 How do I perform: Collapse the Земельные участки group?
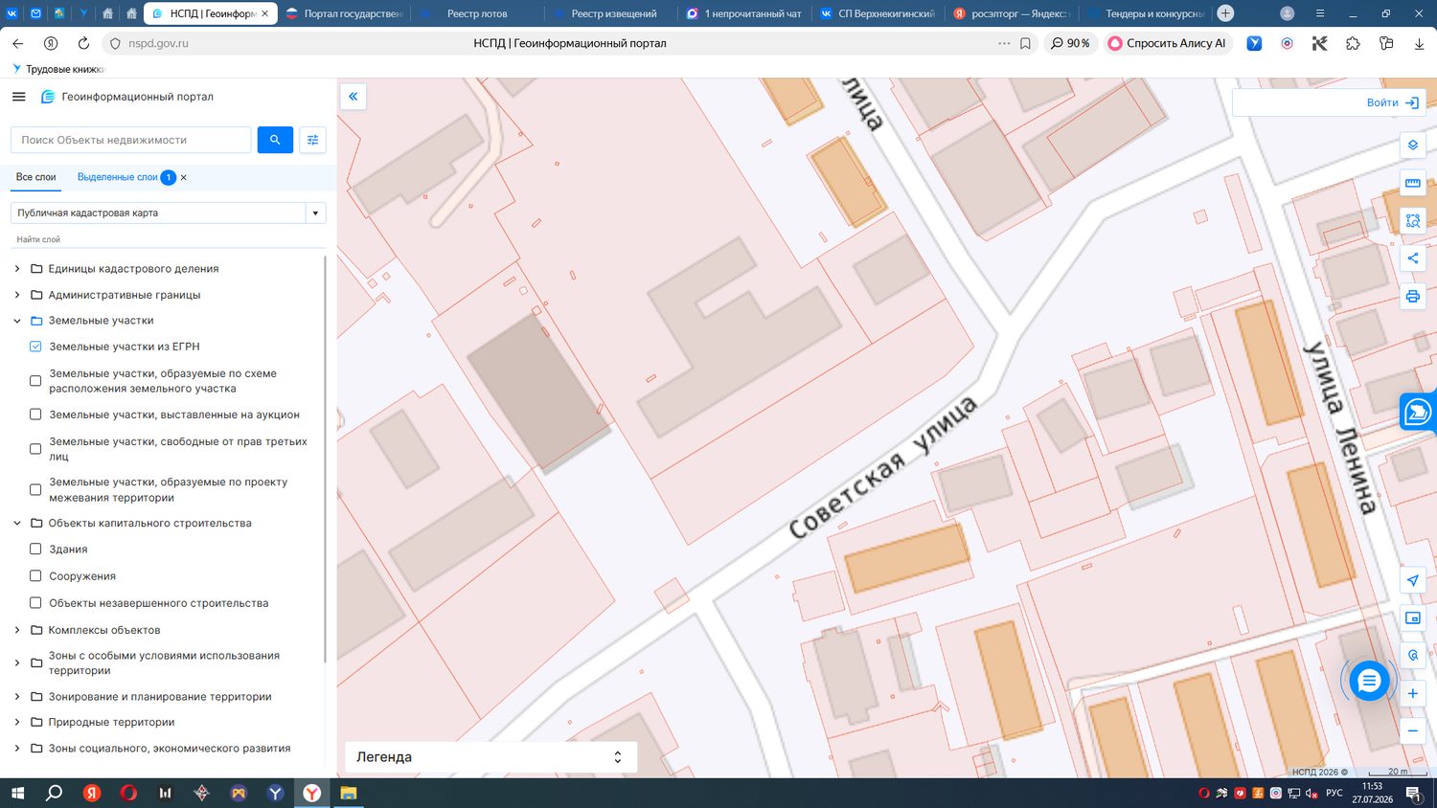[x=16, y=321]
